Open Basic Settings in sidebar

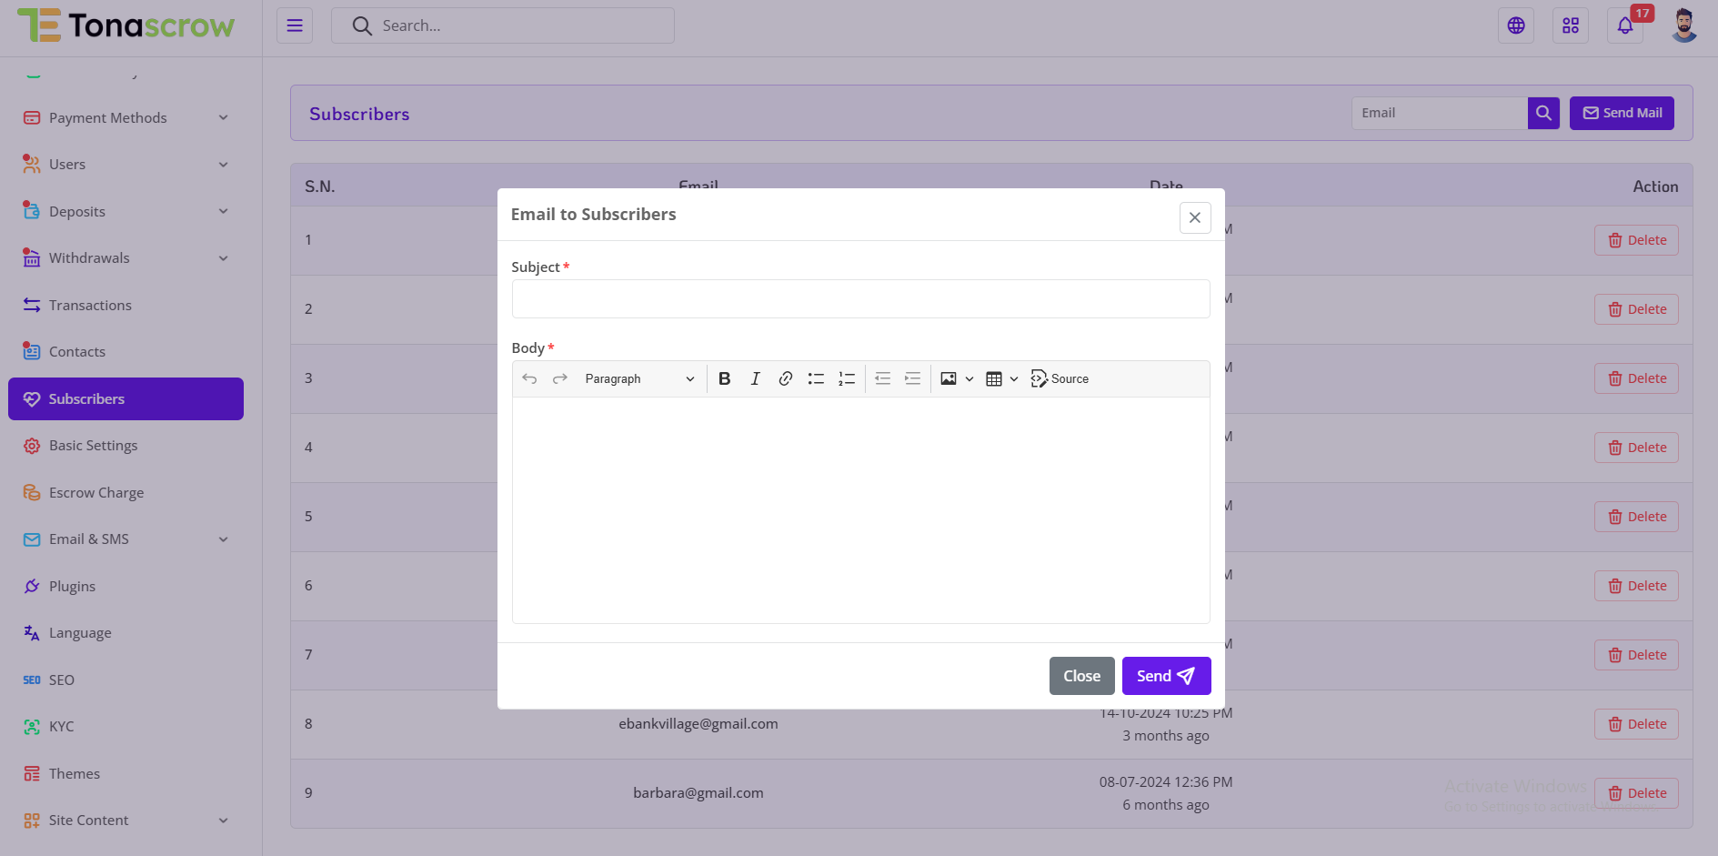click(93, 446)
